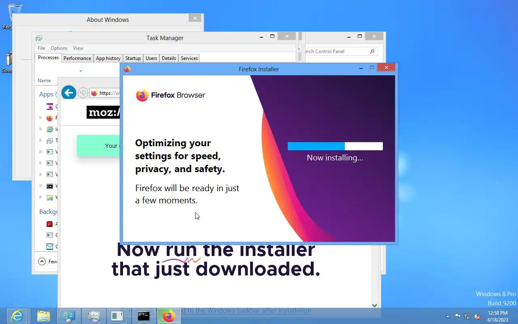Go back in Internet Explorer window
This screenshot has width=518, height=324.
click(x=69, y=93)
